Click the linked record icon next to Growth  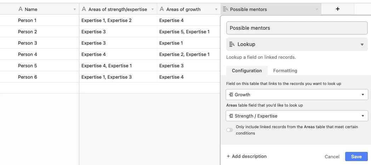(x=231, y=95)
